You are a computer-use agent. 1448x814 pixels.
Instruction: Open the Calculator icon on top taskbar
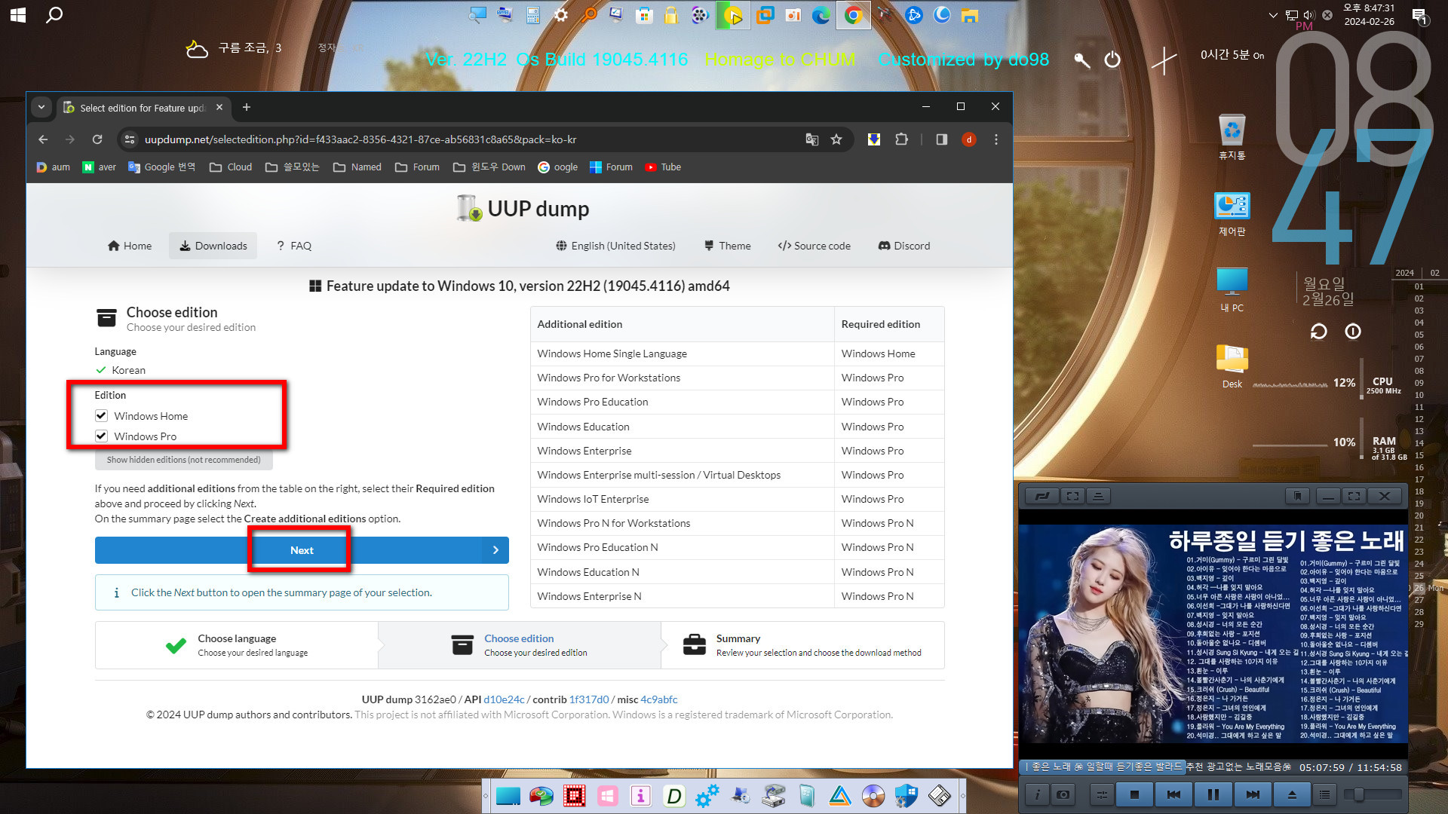(x=533, y=15)
